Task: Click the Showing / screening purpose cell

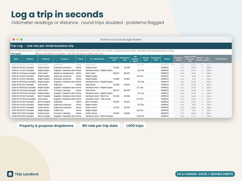Action: (x=62, y=79)
